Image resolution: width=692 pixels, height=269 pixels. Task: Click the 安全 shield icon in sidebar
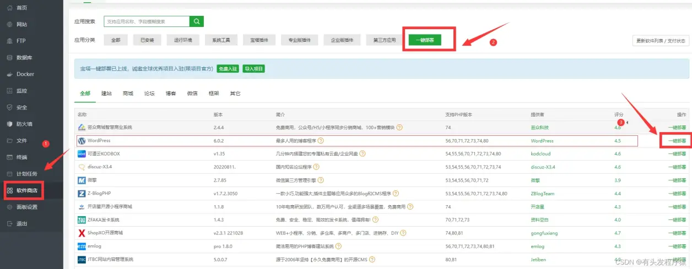(9, 107)
